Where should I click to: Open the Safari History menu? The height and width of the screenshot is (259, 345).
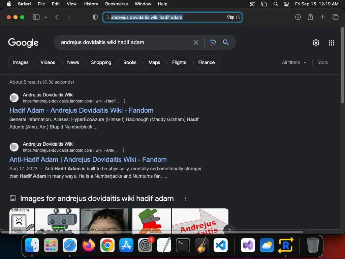point(91,4)
